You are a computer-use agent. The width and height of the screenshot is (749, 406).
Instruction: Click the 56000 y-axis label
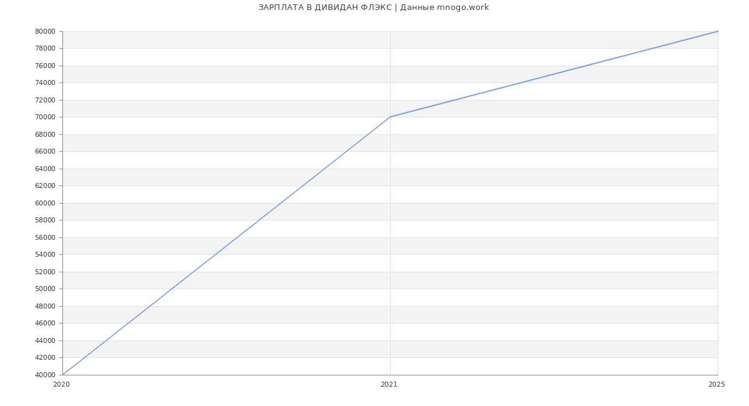click(x=45, y=237)
